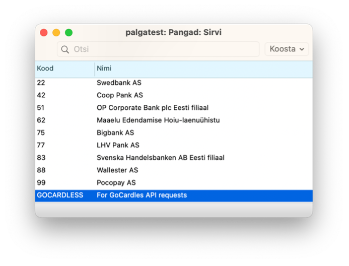Viewport: 349px width, 266px height.
Task: Click code 22 cell
Action: (x=41, y=83)
